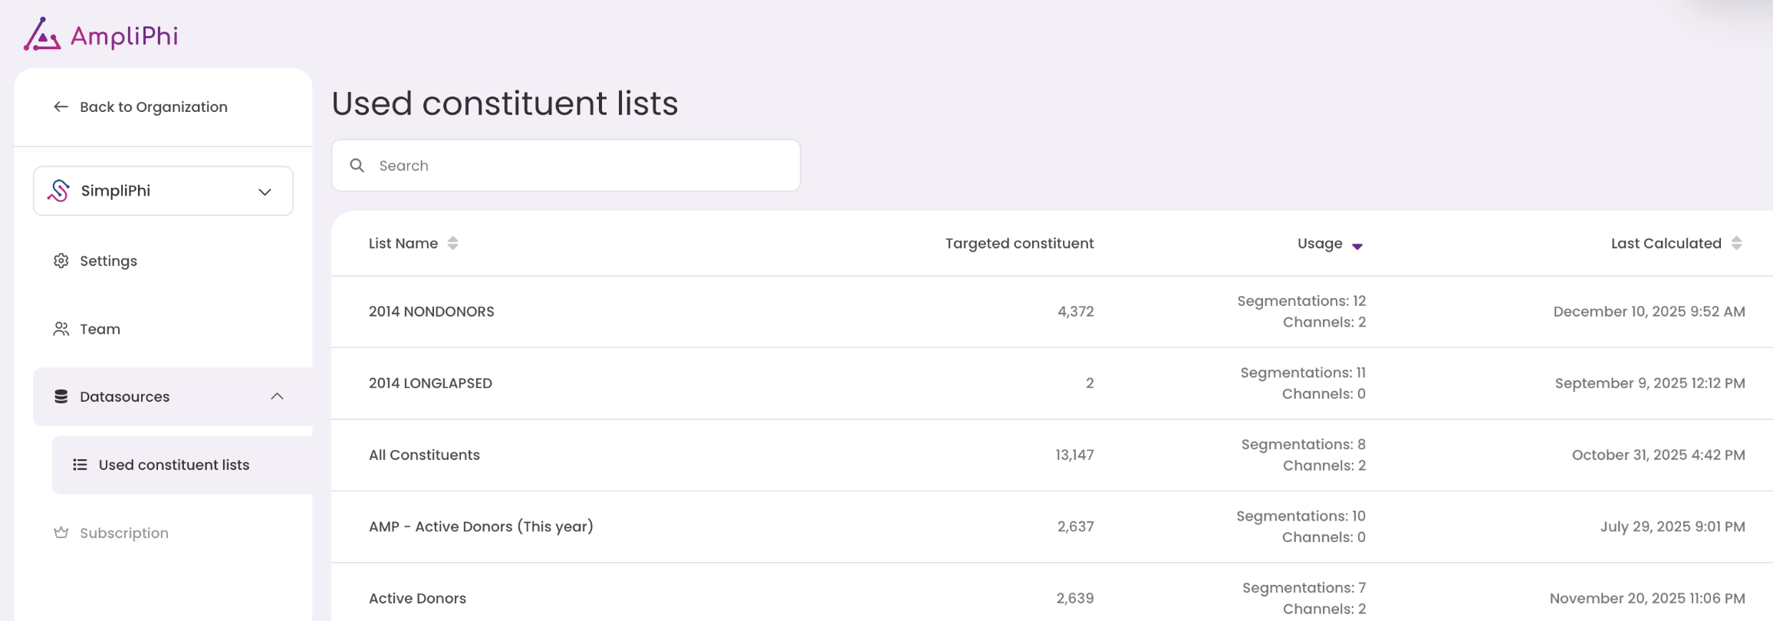Open the 2014 NONDONORS list row
Screen dimensions: 1773x621
click(432, 311)
